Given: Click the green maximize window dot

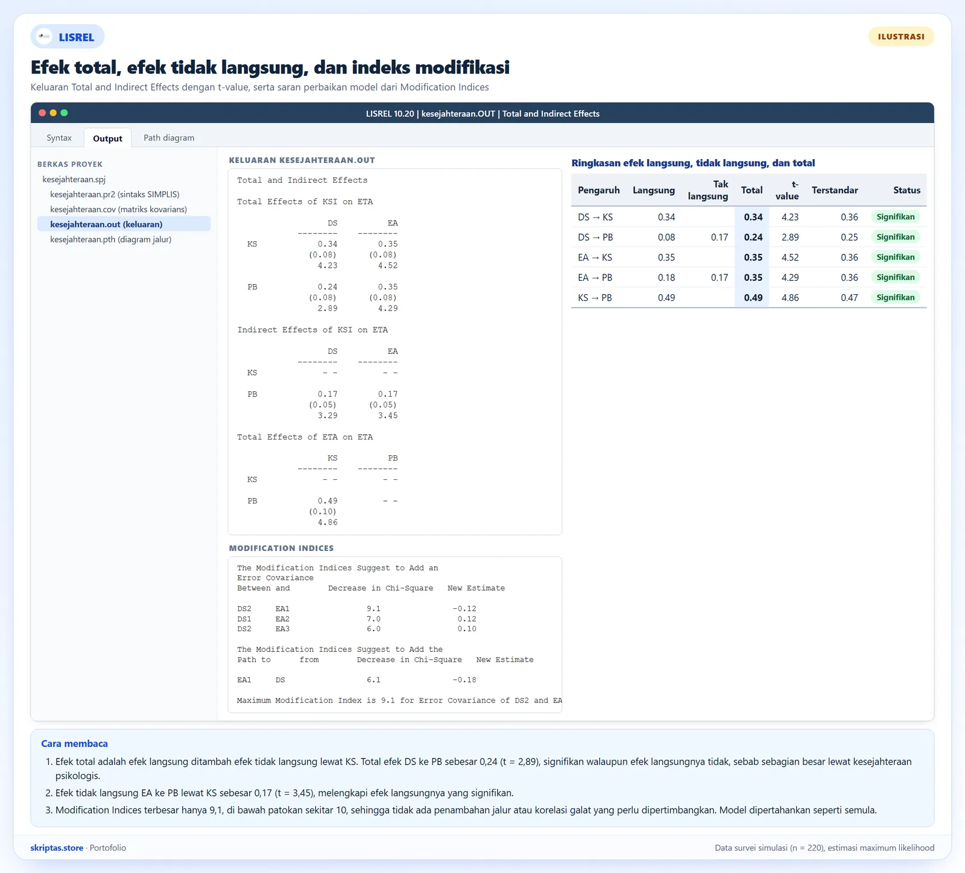Looking at the screenshot, I should 64,113.
